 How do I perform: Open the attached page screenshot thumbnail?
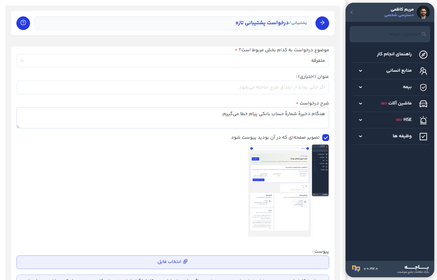[288, 194]
